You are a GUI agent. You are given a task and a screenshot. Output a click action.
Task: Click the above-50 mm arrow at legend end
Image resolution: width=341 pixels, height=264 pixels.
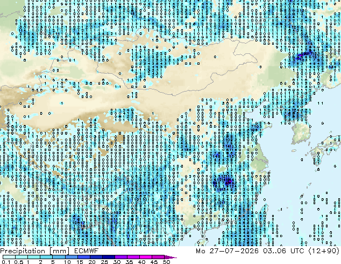(x=170, y=257)
